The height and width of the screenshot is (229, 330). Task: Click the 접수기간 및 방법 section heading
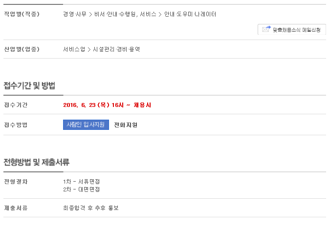[29, 86]
